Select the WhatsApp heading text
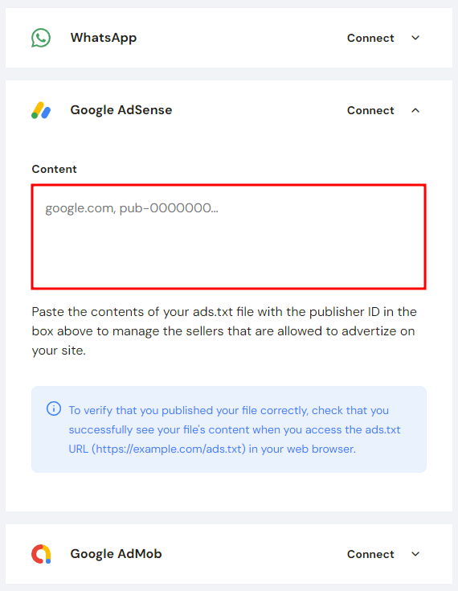Viewport: 458px width, 591px height. 104,38
